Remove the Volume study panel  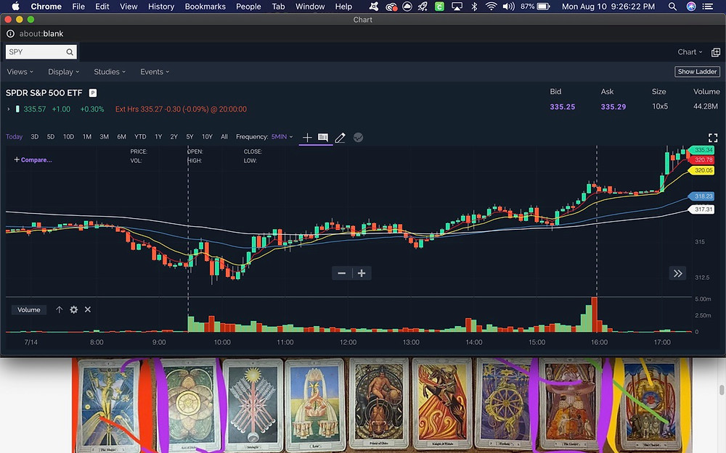[x=88, y=309]
